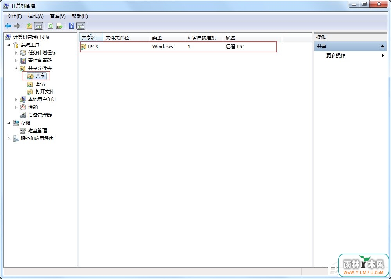This screenshot has height=279, width=391.
Task: Click the 远程 IPC description cell
Action: coord(235,47)
